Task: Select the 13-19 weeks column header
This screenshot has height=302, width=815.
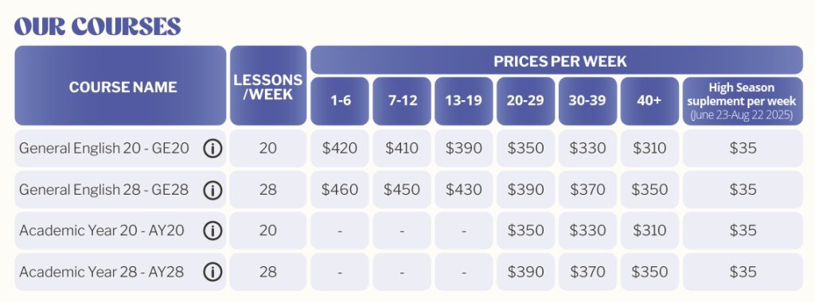Action: click(464, 101)
